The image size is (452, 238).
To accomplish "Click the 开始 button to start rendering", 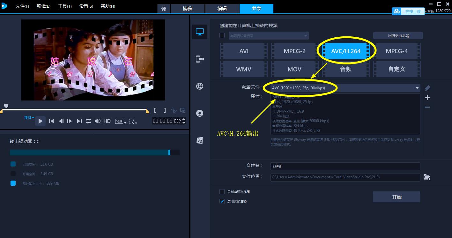I will click(396, 197).
